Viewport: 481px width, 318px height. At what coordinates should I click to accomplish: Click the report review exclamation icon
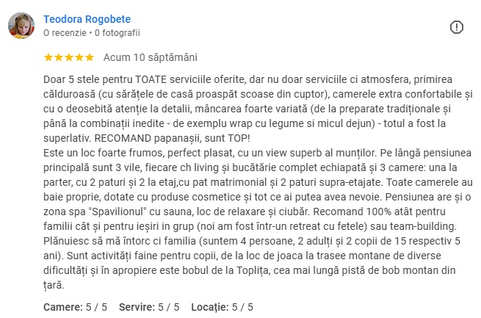(x=456, y=27)
